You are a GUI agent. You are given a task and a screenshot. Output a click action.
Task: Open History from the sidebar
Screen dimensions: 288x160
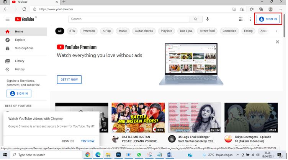(x=20, y=69)
